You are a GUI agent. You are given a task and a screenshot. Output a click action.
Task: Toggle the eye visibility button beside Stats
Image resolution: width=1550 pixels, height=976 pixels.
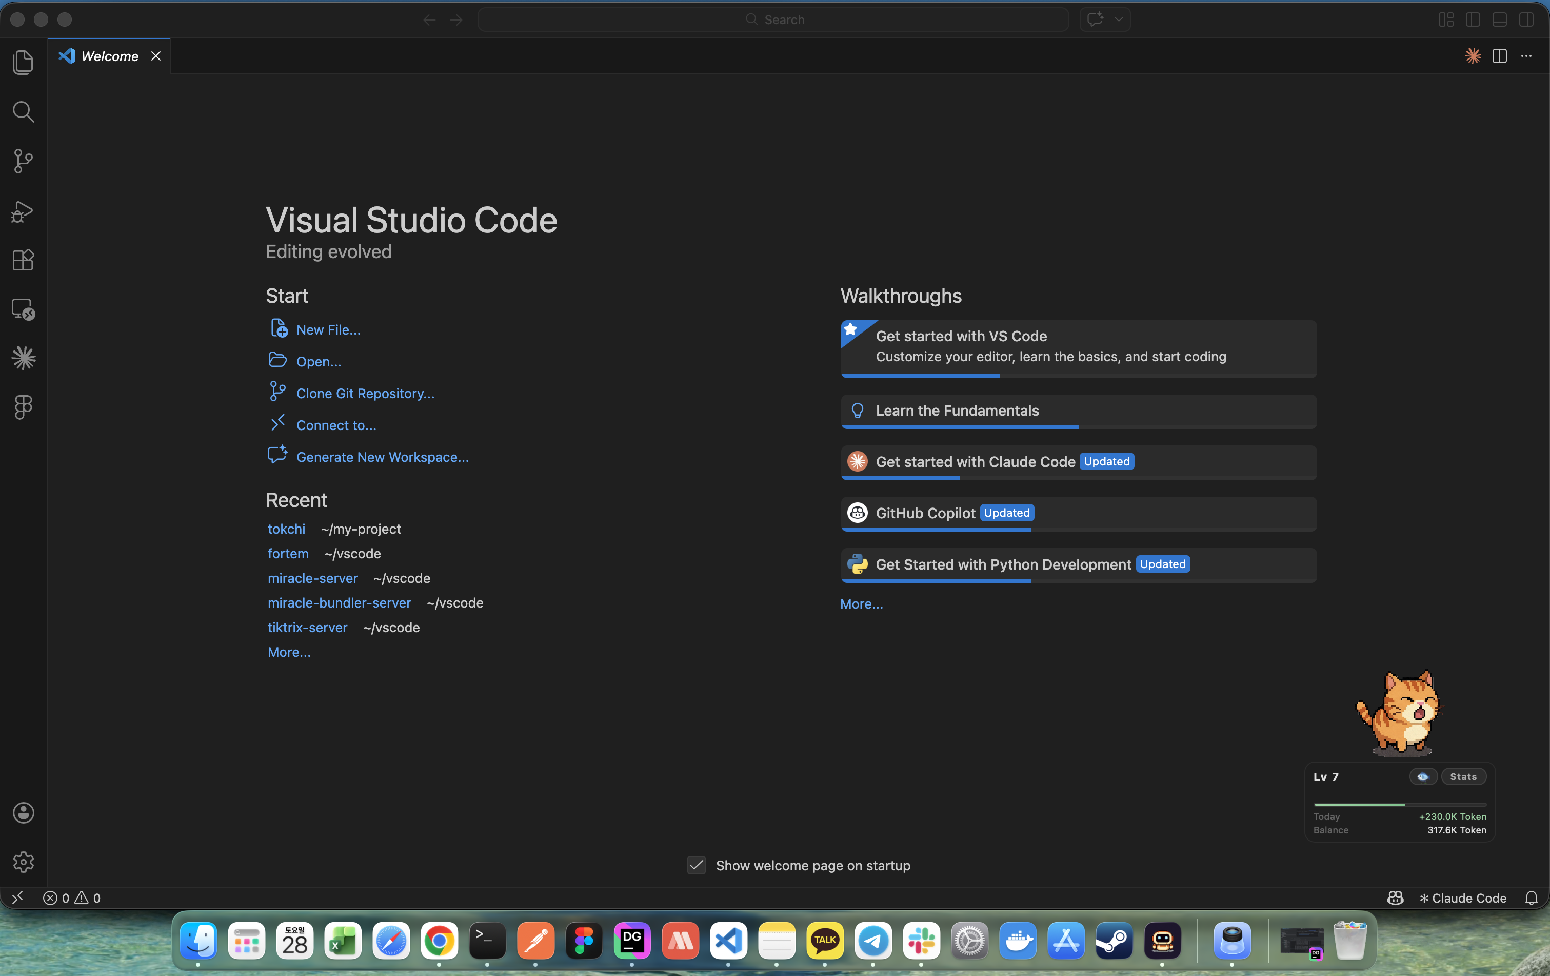coord(1423,776)
